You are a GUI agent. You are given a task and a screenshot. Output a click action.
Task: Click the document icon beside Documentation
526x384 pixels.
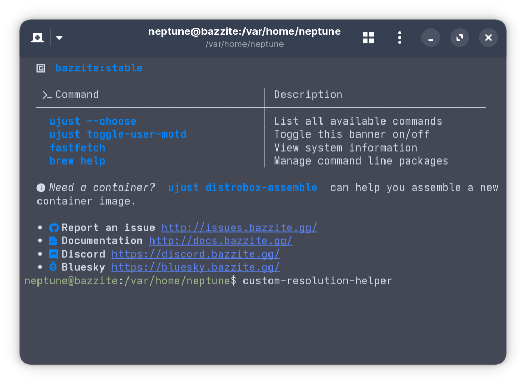point(53,241)
